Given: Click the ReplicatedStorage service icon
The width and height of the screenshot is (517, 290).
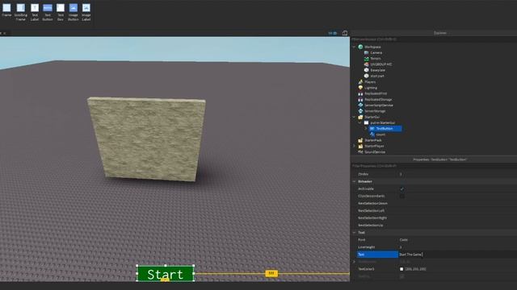Looking at the screenshot, I should coord(360,99).
